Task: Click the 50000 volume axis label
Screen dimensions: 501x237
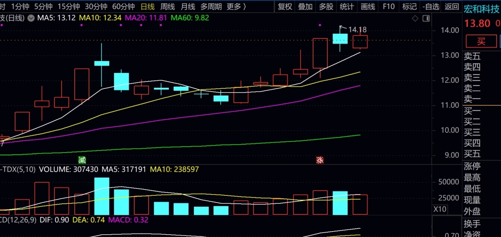Action: pos(449,182)
